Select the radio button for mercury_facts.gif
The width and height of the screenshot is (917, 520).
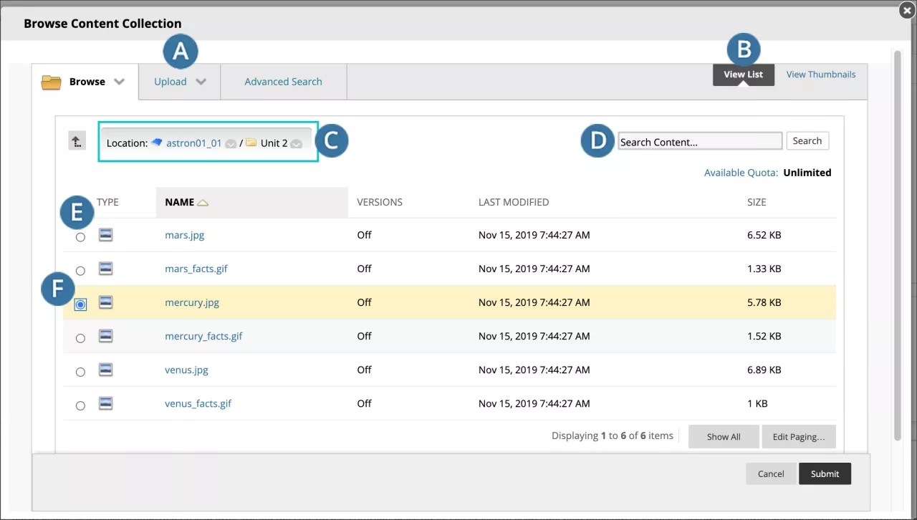pyautogui.click(x=80, y=338)
